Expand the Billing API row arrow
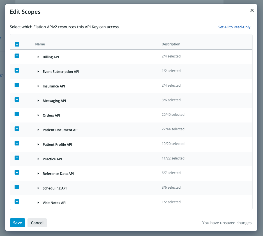This screenshot has width=263, height=236. [x=38, y=57]
